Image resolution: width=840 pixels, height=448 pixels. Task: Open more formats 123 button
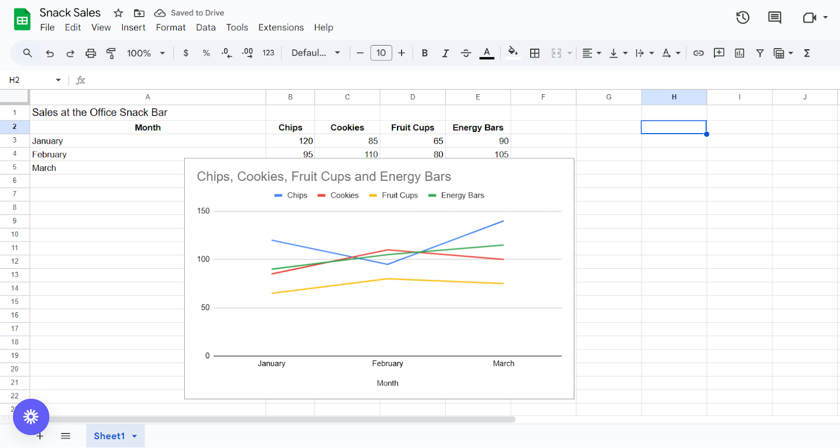tap(268, 53)
